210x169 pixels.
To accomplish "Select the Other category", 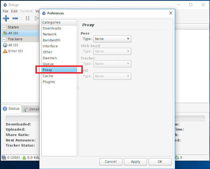I will click(59, 52).
